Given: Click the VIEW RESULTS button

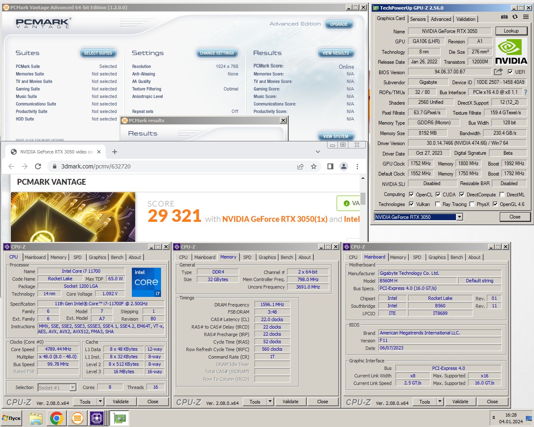Looking at the screenshot, I should [336, 53].
